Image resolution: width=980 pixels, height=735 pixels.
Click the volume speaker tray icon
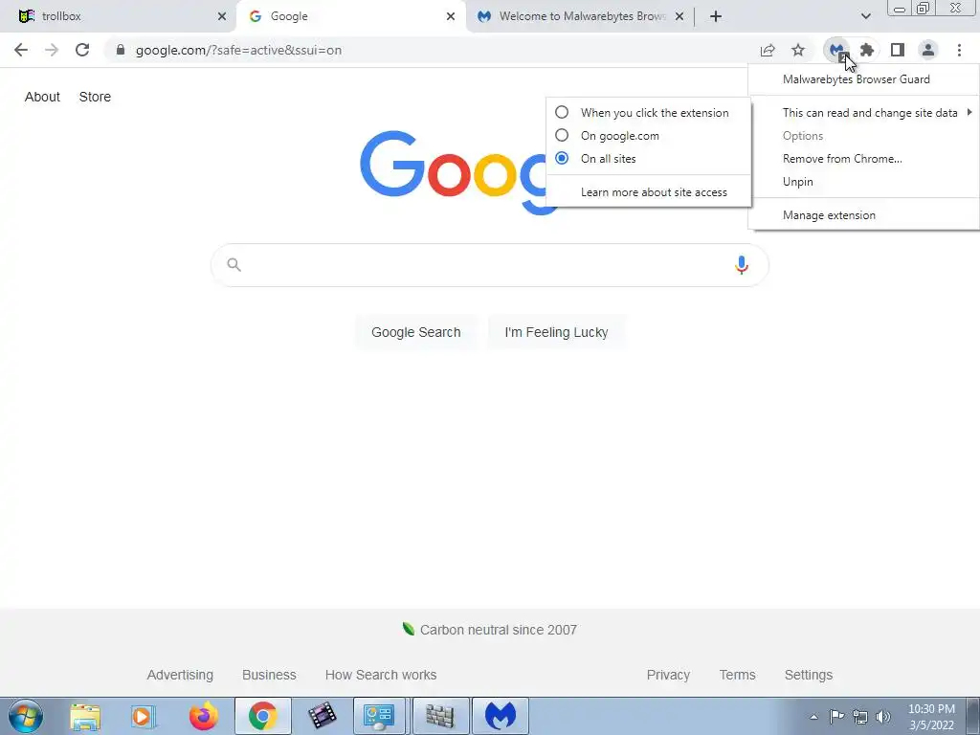[883, 717]
